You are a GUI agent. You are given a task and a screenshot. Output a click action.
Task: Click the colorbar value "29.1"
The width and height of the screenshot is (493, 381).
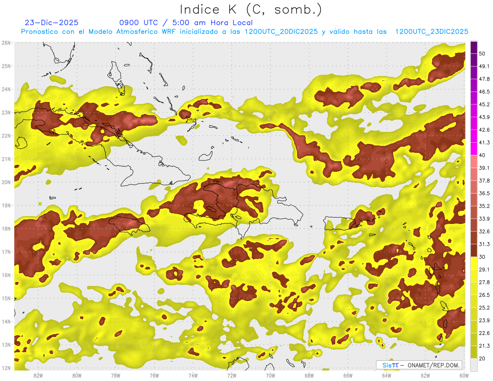coord(484,269)
